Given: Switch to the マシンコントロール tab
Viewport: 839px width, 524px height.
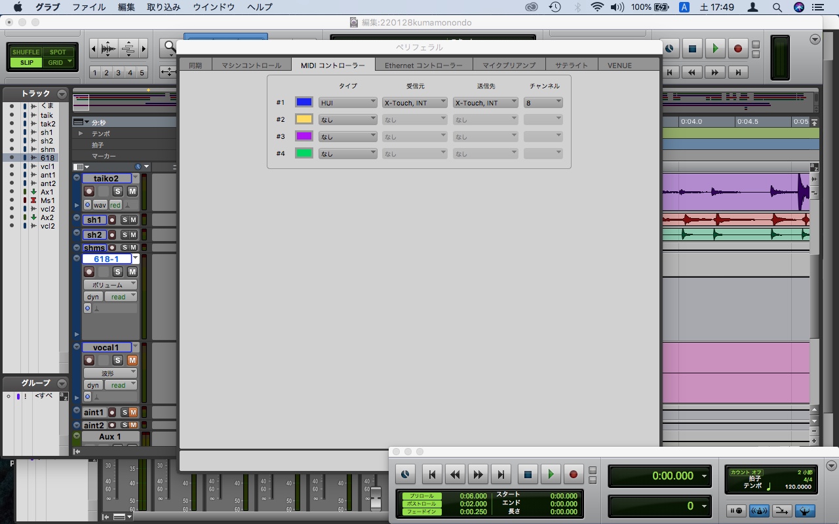Looking at the screenshot, I should point(252,65).
